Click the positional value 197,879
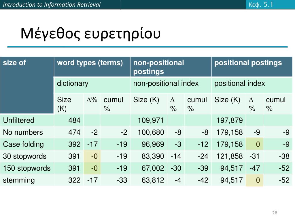This screenshot has height=221, width=295. coord(230,120)
